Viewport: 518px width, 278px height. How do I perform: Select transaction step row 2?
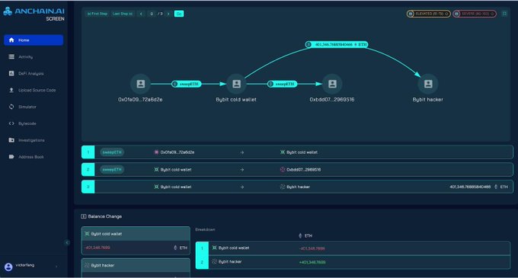[297, 169]
